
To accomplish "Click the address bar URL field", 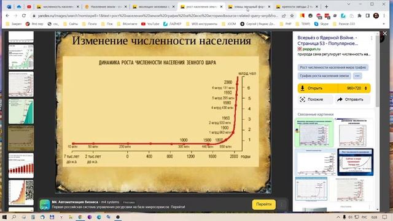I will [x=158, y=15].
